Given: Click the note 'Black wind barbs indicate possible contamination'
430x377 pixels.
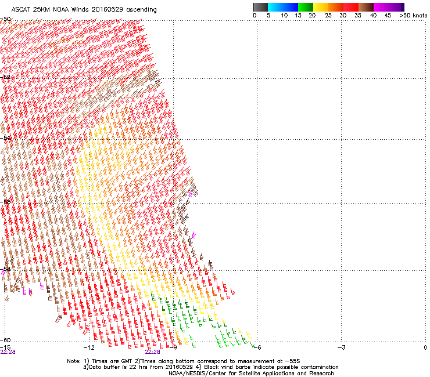Looking at the screenshot, I should coord(271,367).
